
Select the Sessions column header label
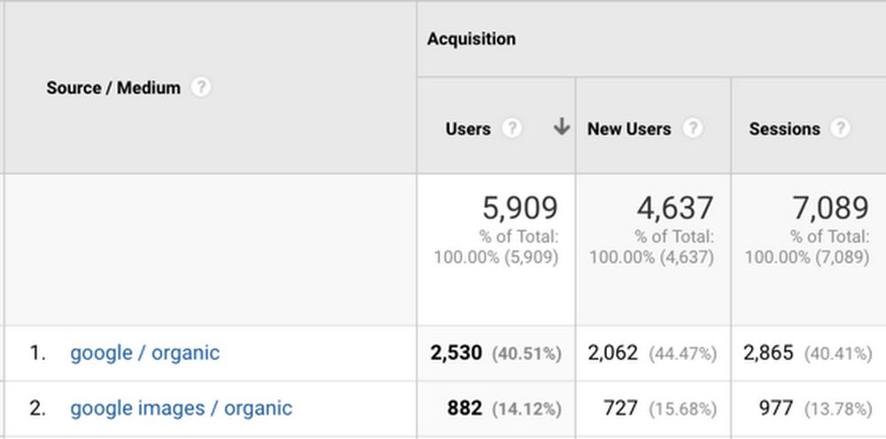pyautogui.click(x=785, y=128)
